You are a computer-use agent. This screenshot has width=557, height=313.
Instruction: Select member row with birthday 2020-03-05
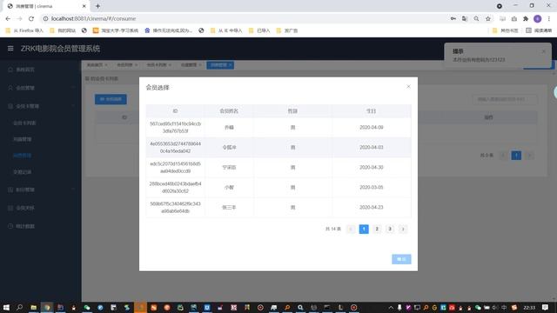tap(278, 188)
